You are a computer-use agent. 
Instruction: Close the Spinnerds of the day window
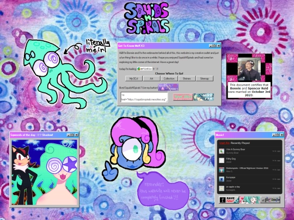[77, 135]
